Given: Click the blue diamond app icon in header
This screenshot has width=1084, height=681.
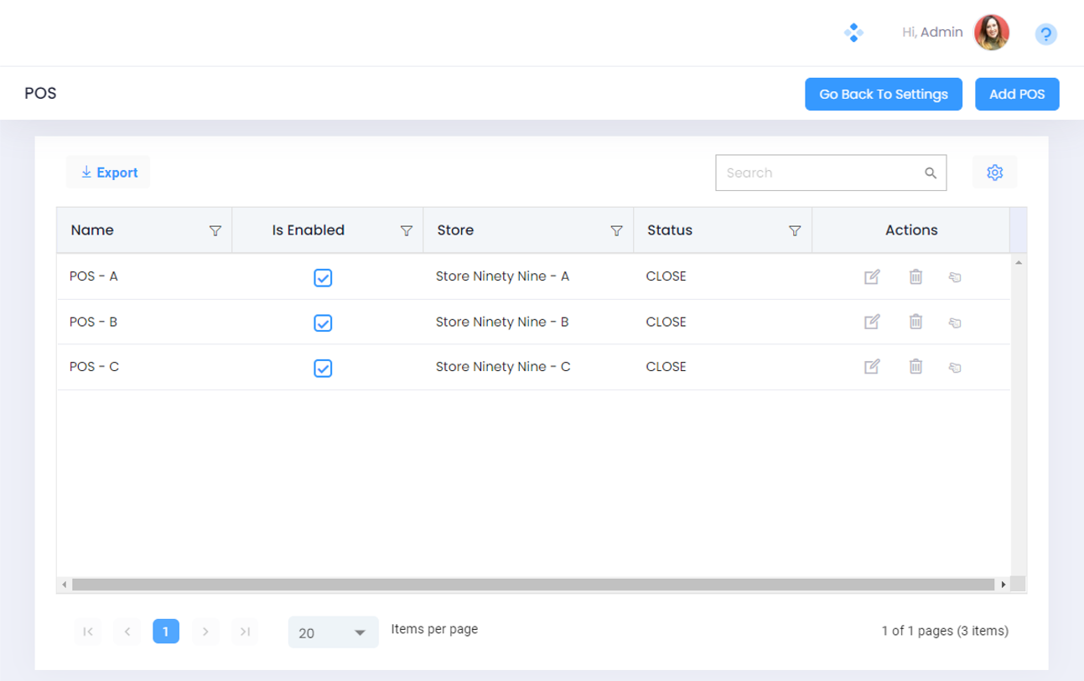Looking at the screenshot, I should 853,33.
